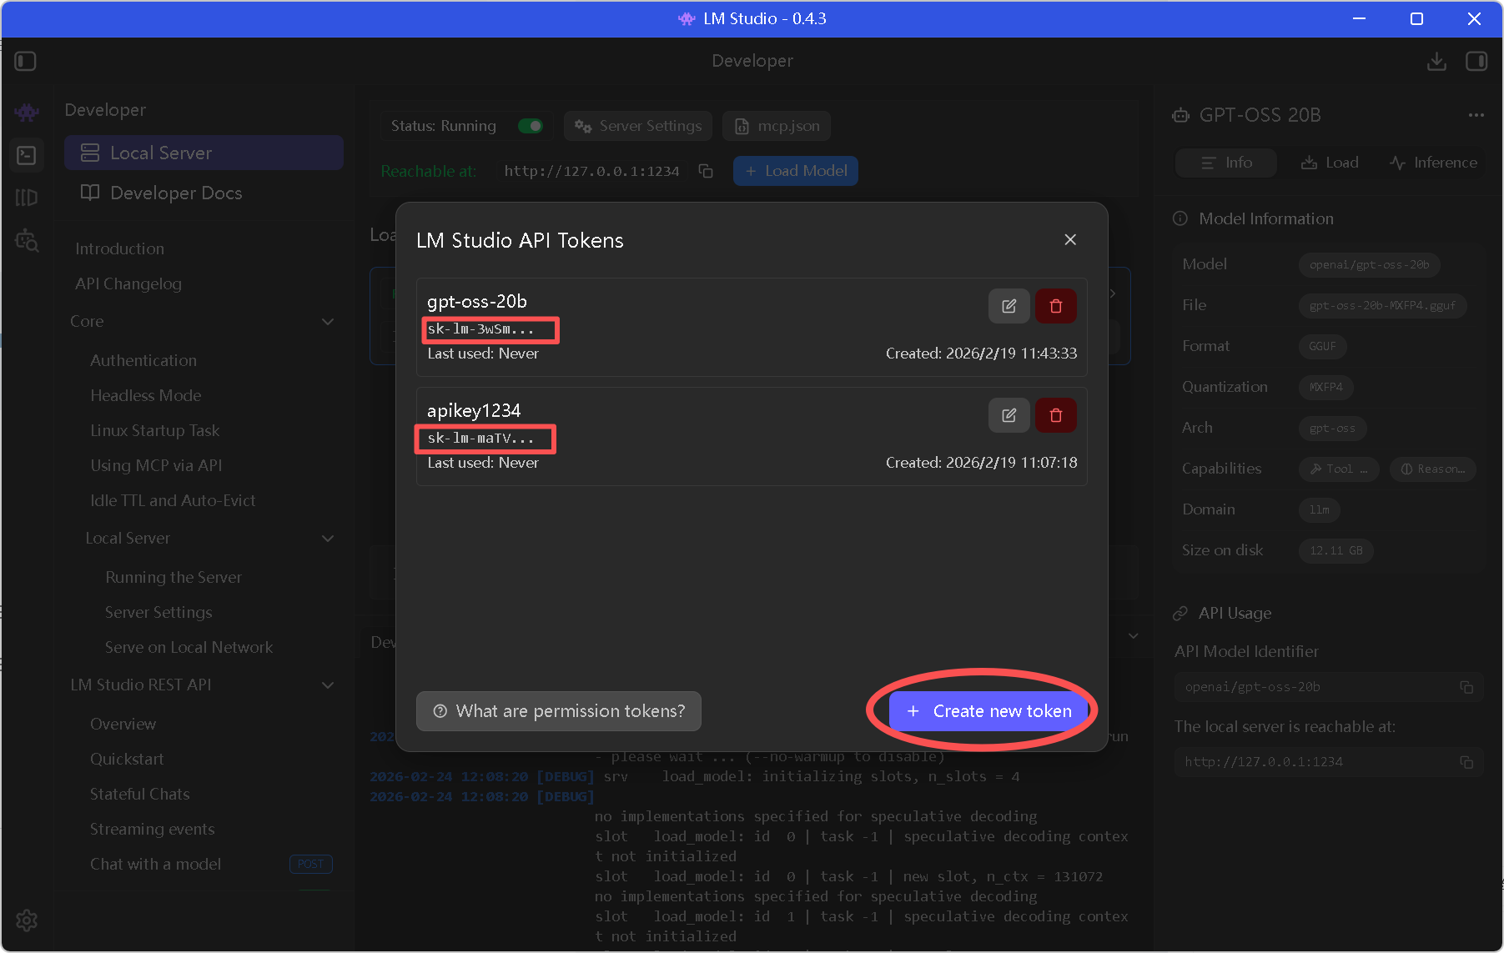
Task: Open the Discover search sidebar icon
Action: pyautogui.click(x=27, y=240)
